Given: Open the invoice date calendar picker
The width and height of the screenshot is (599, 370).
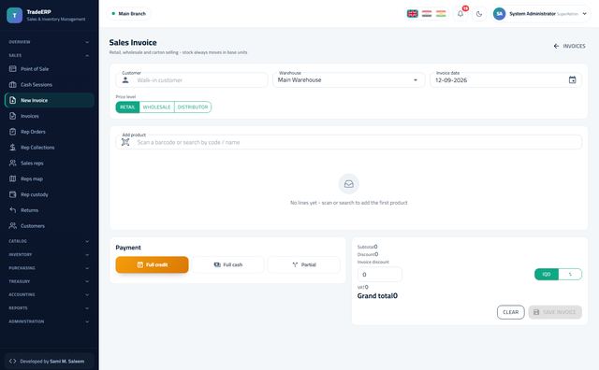Looking at the screenshot, I should tap(572, 80).
